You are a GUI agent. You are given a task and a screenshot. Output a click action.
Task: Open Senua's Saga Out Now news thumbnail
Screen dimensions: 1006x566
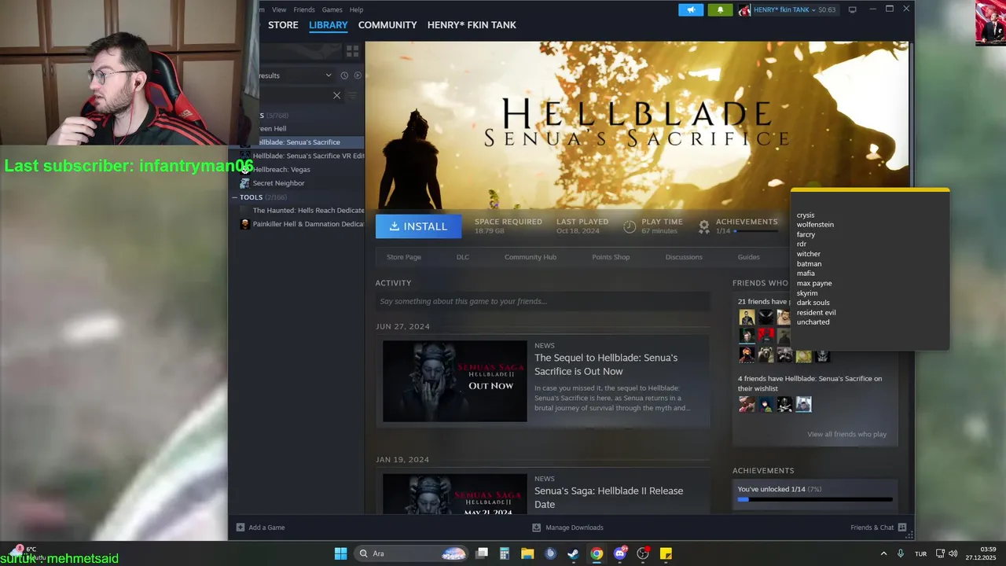coord(455,381)
